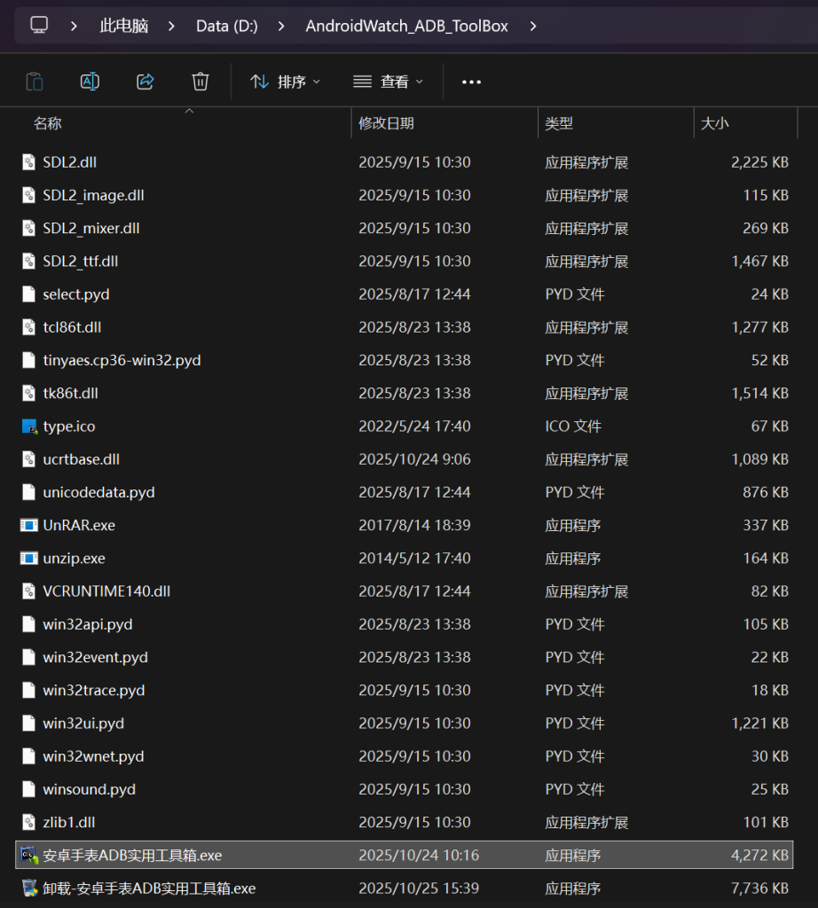Sort by 大小 column header

pyautogui.click(x=714, y=123)
